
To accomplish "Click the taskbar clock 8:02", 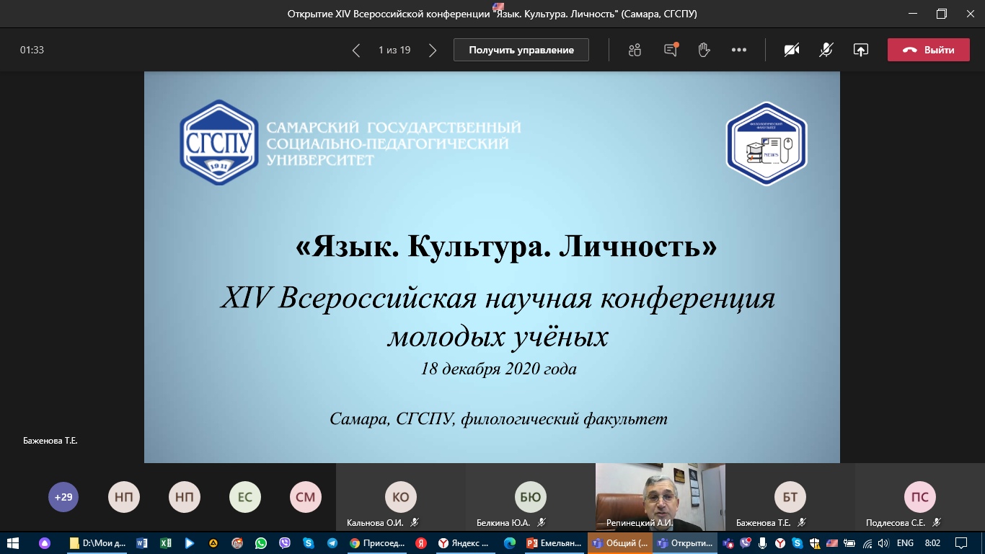I will tap(932, 543).
